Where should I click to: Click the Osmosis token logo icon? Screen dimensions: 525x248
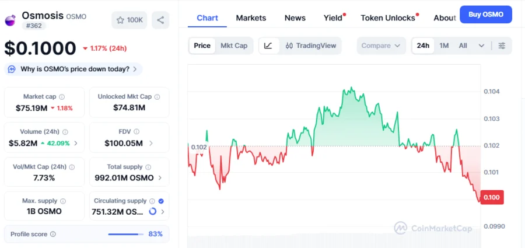[x=11, y=20]
